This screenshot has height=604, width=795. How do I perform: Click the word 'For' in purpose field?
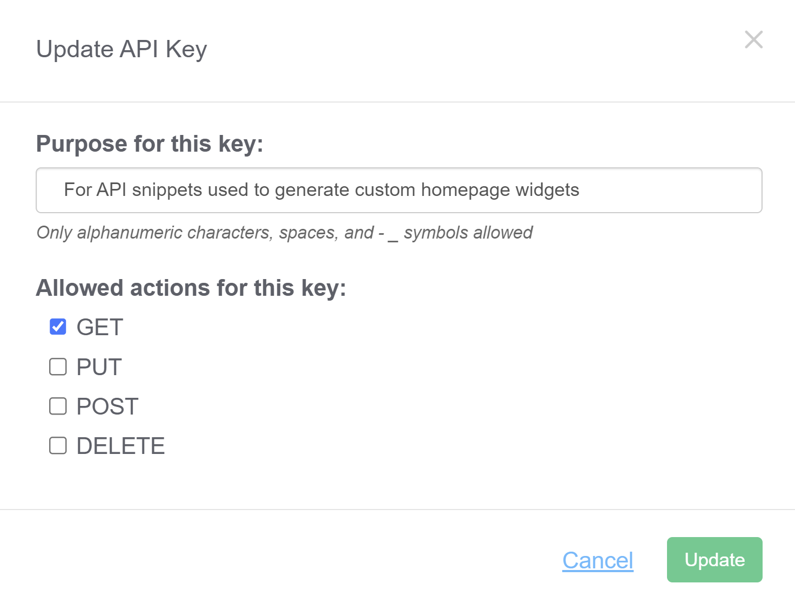[x=78, y=190]
